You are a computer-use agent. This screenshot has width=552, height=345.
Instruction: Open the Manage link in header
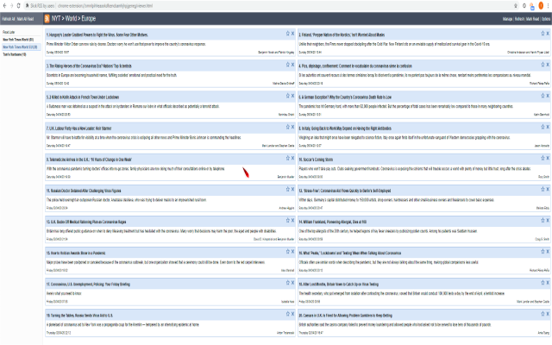click(x=507, y=19)
